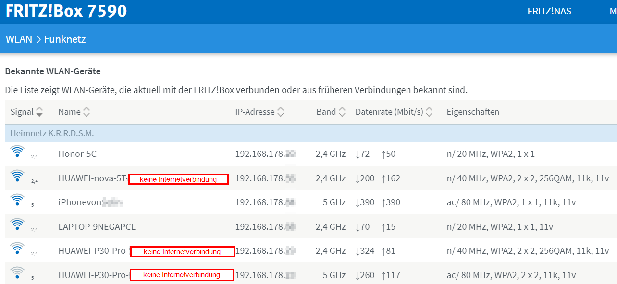617x284 pixels.
Task: Select Funknetz in the breadcrumb
Action: [x=65, y=39]
